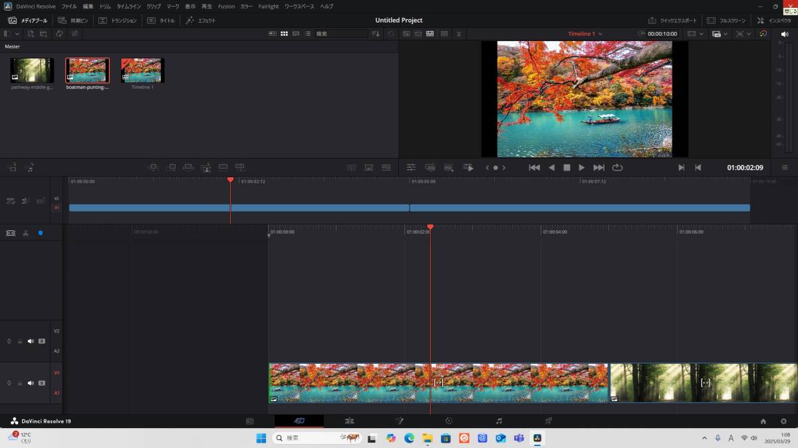This screenshot has height=448, width=798.
Task: Open the Fusion menu
Action: pyautogui.click(x=226, y=6)
